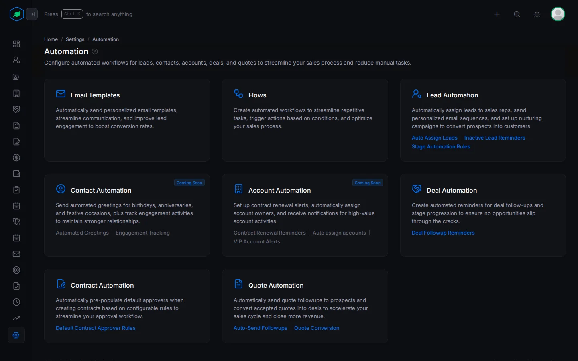Screen dimensions: 578x361
Task: Open the Email Templates card title
Action: (95, 95)
